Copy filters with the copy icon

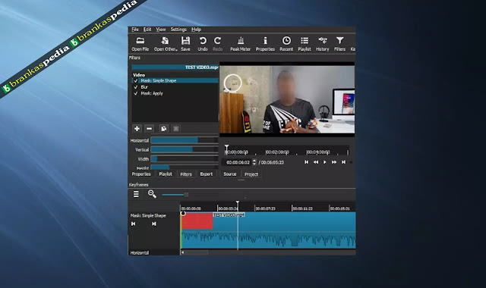(x=164, y=128)
